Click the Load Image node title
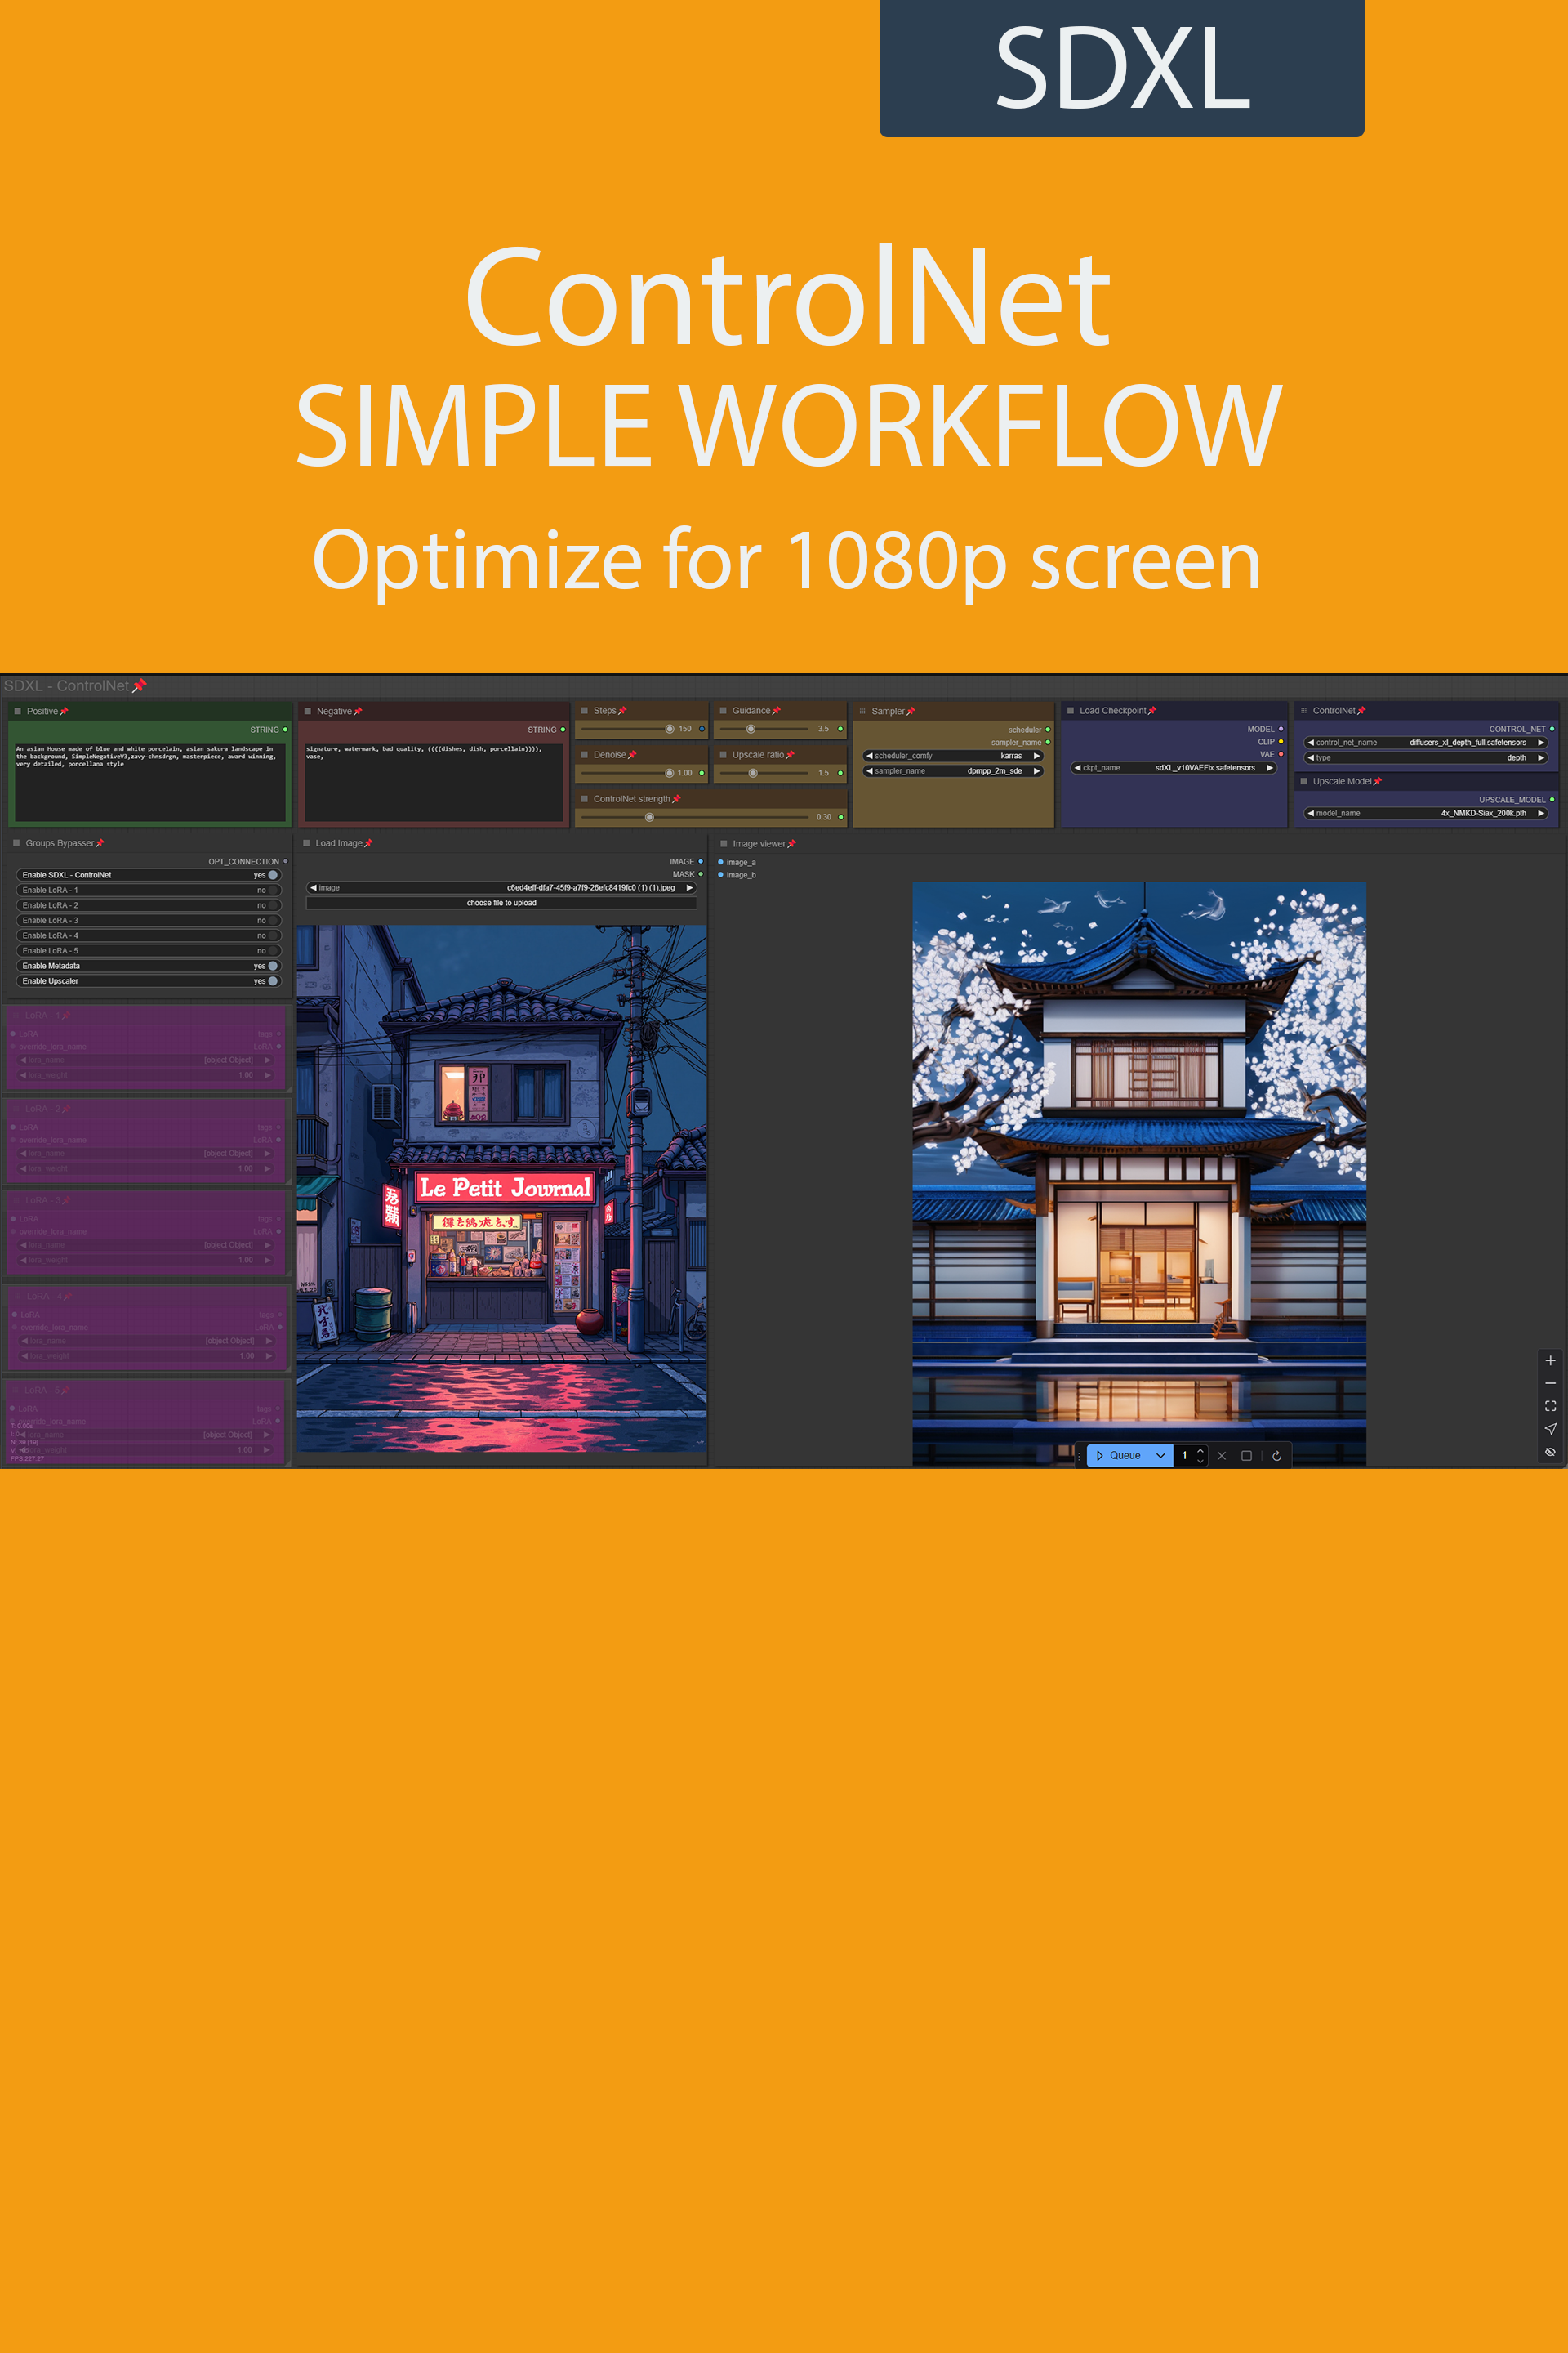 (x=339, y=843)
